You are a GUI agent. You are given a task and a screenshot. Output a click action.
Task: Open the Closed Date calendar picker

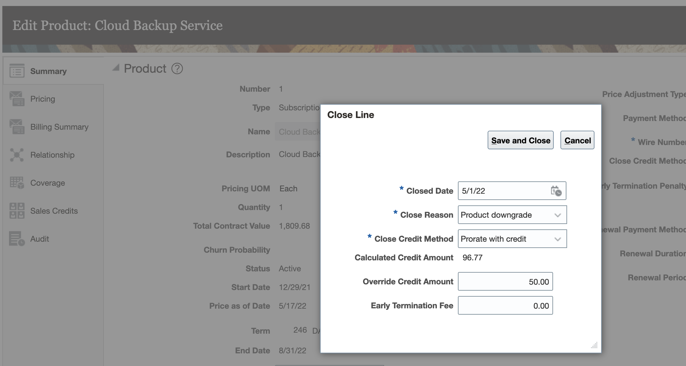pyautogui.click(x=556, y=191)
